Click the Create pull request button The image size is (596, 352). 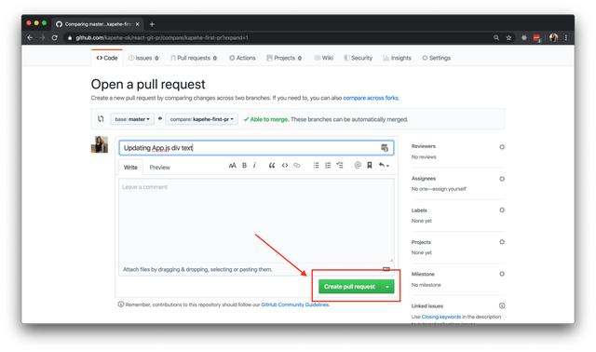click(349, 287)
